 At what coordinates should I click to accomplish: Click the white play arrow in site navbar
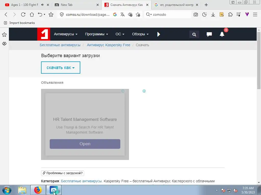(x=159, y=34)
